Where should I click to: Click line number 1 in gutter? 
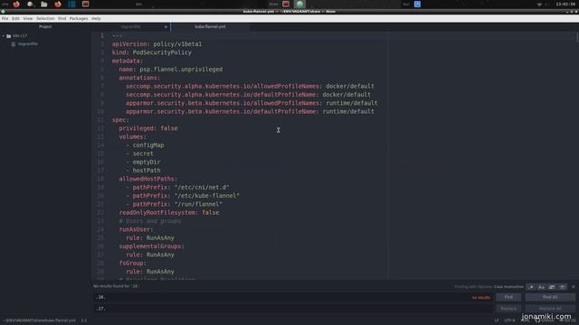coord(102,36)
